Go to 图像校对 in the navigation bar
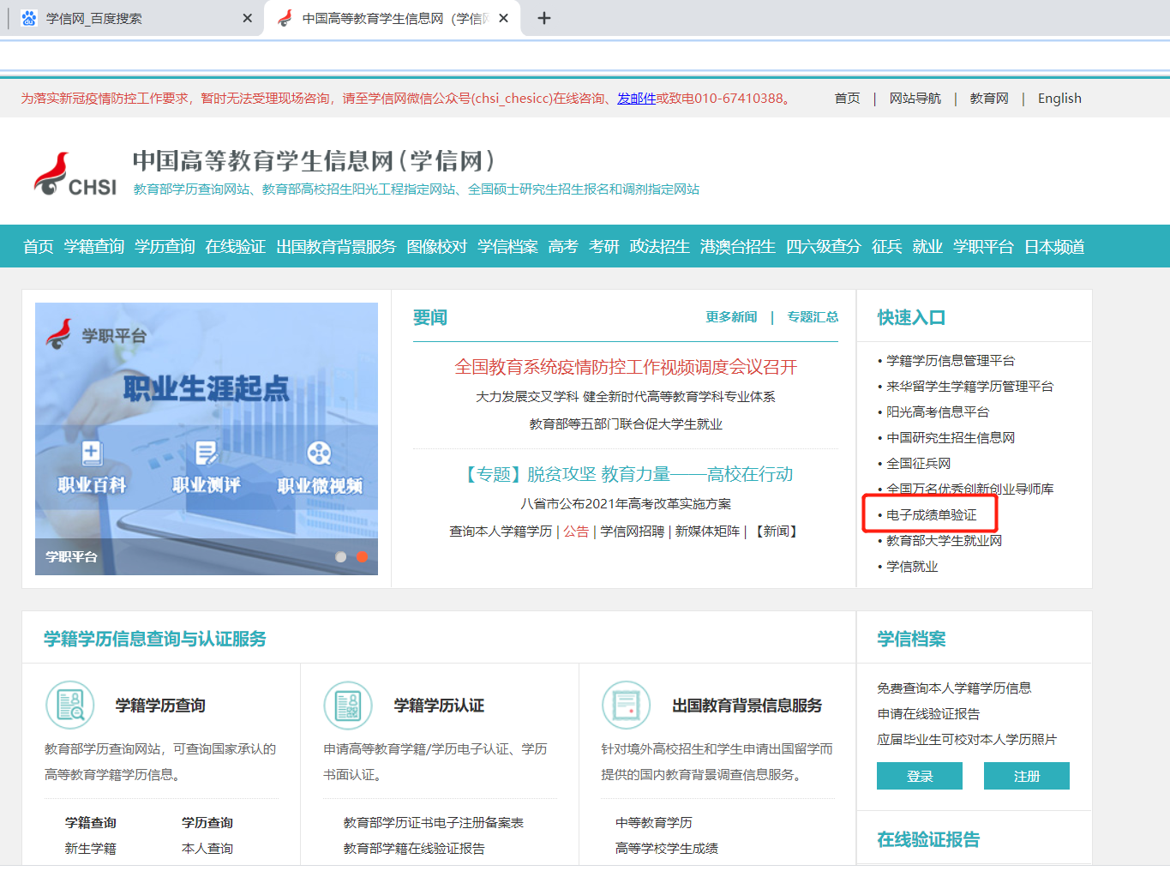This screenshot has width=1170, height=871. tap(437, 247)
